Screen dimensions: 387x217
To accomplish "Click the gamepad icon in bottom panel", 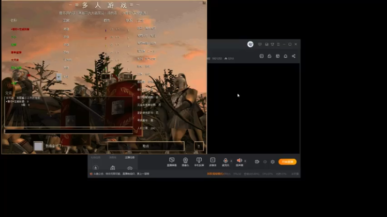I will (113, 168).
